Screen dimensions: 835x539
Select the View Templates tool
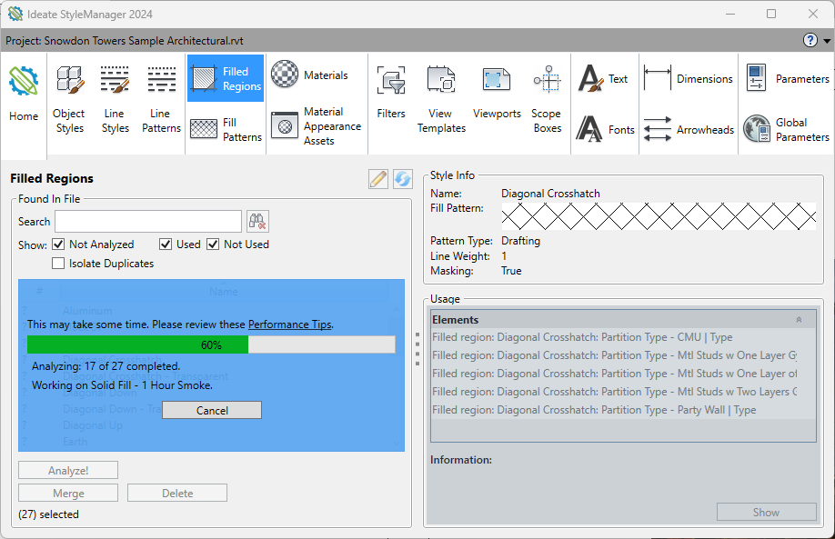(441, 100)
